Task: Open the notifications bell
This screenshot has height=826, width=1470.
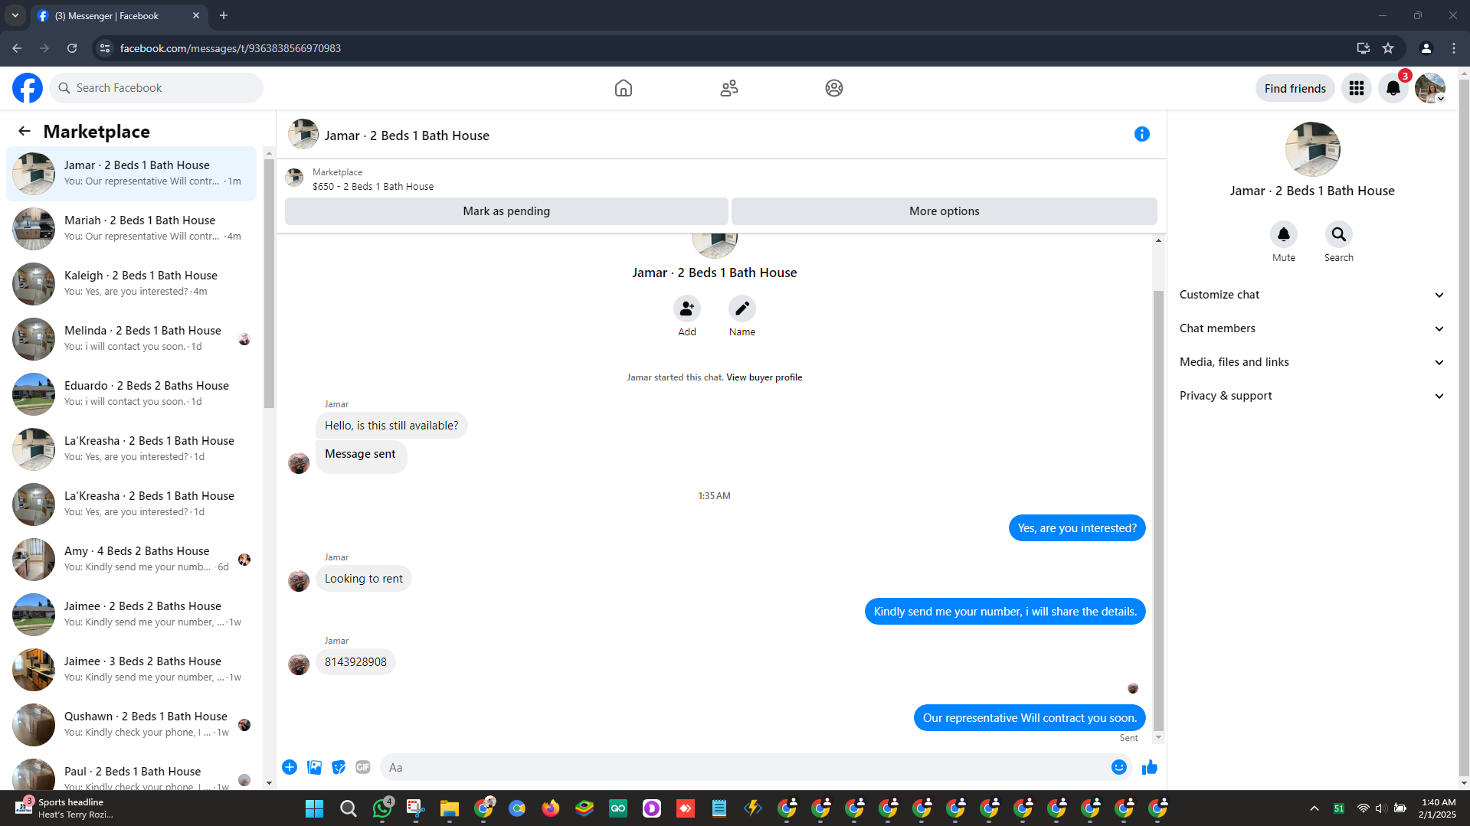Action: 1393,88
